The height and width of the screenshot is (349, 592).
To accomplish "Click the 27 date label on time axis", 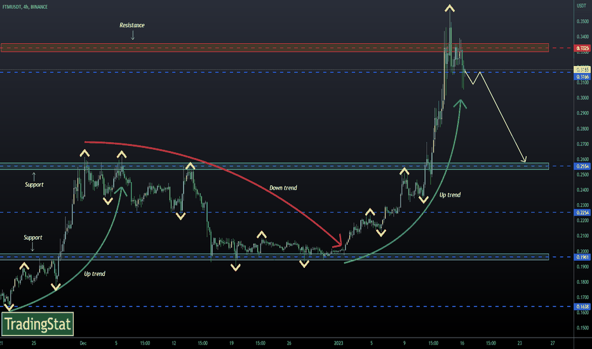I will tap(553, 343).
